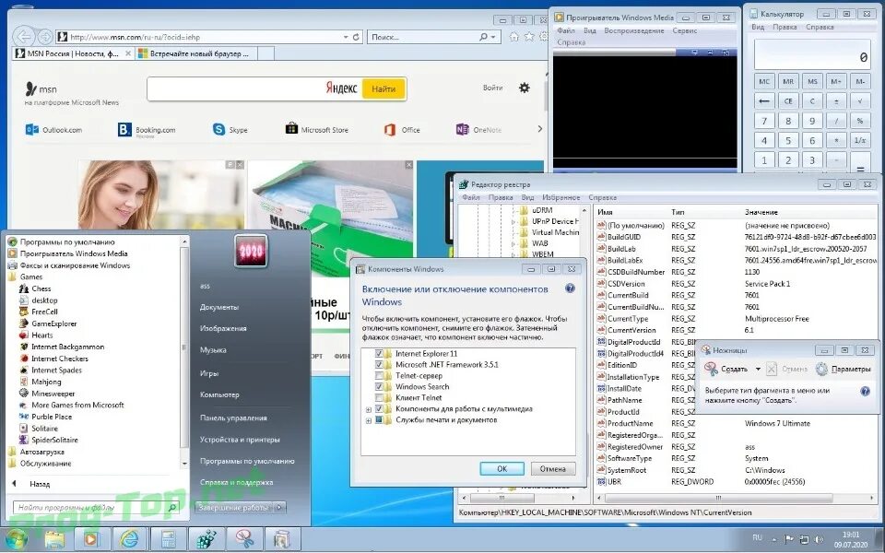
Task: Toggle Службы печати и документов checkbox
Action: tap(379, 420)
